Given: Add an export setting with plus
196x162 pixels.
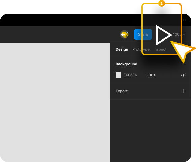Looking at the screenshot, I should pos(183,91).
